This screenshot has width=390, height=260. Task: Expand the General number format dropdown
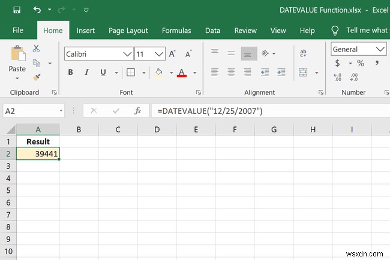pyautogui.click(x=380, y=49)
